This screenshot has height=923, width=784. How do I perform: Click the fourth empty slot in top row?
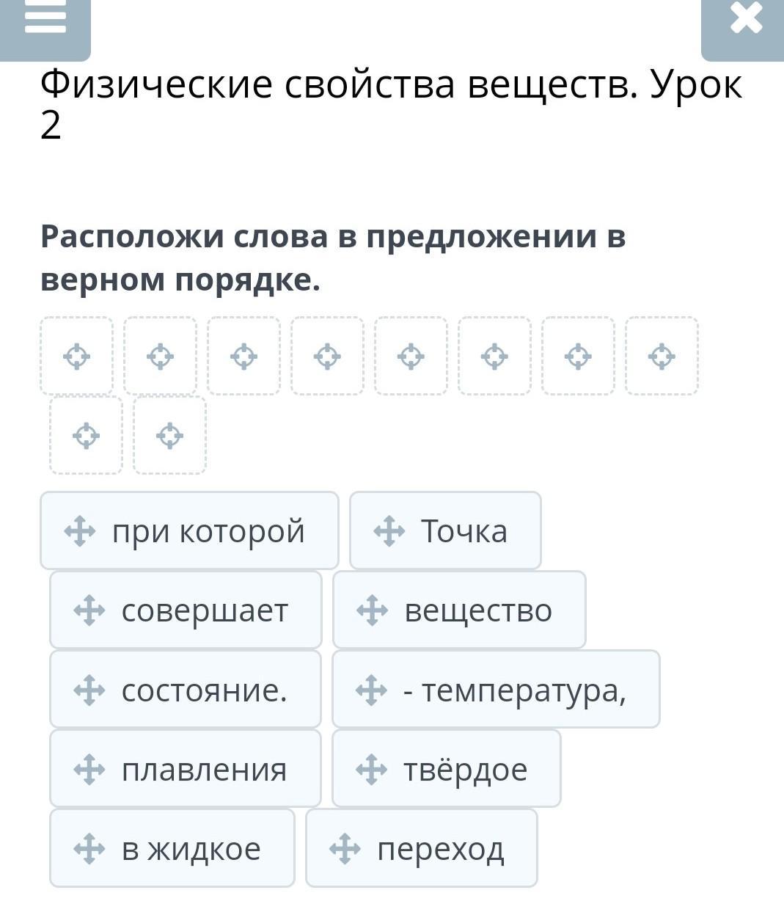[x=327, y=357]
